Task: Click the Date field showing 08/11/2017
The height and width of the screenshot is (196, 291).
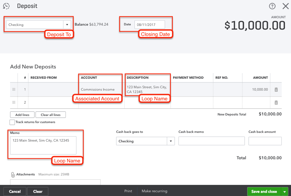Action: (150, 24)
